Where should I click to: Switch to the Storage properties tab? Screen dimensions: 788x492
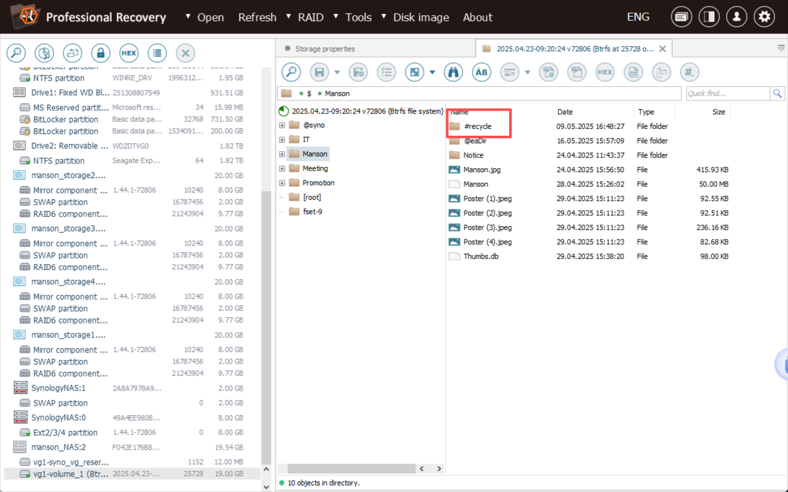[325, 49]
